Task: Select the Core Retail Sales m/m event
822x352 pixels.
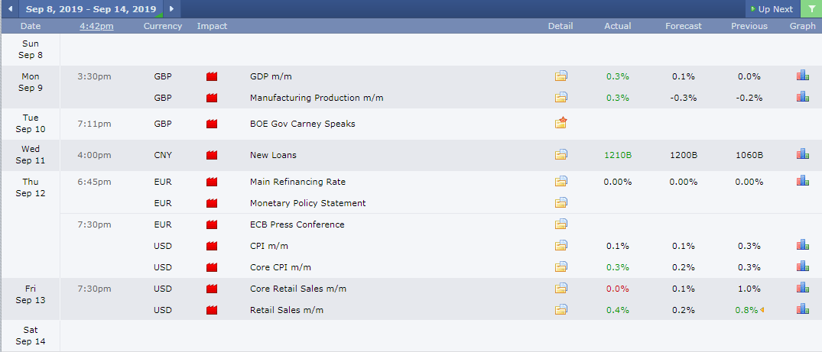Action: click(297, 289)
